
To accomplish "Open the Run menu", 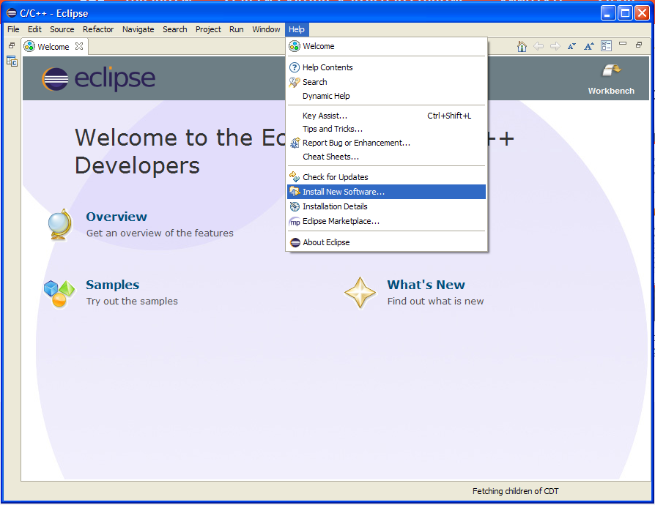I will [237, 29].
